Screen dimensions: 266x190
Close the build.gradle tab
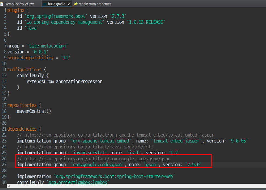(69, 4)
